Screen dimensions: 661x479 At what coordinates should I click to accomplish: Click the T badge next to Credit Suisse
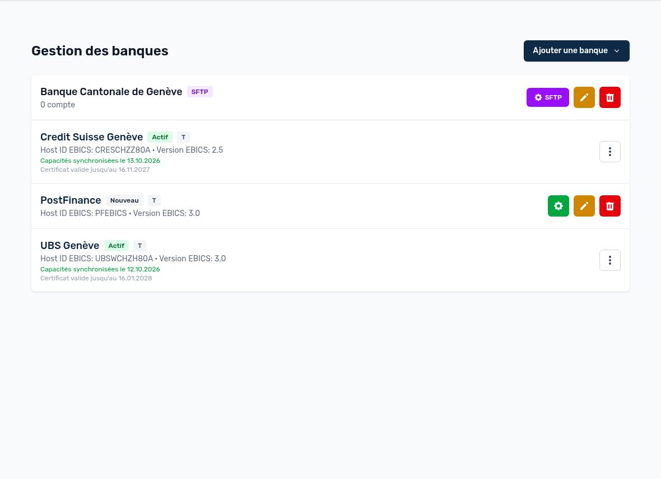pyautogui.click(x=183, y=137)
